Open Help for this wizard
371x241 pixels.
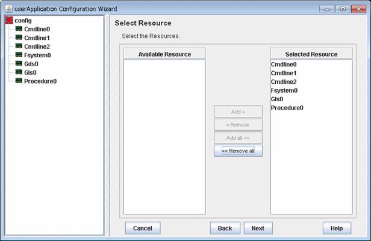337,228
